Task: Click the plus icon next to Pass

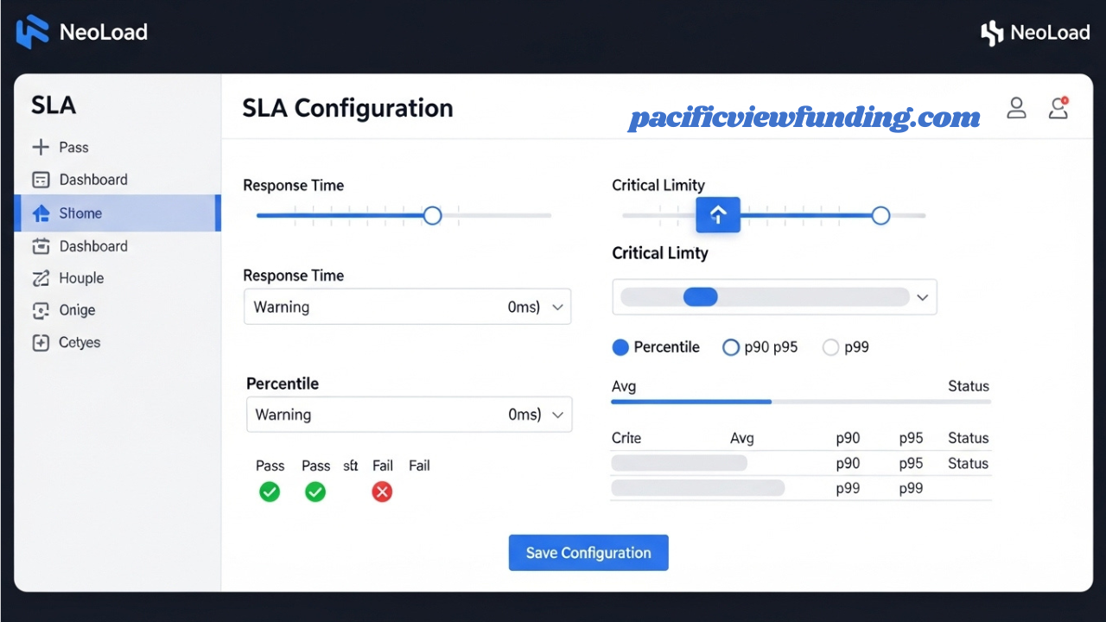Action: pyautogui.click(x=41, y=147)
